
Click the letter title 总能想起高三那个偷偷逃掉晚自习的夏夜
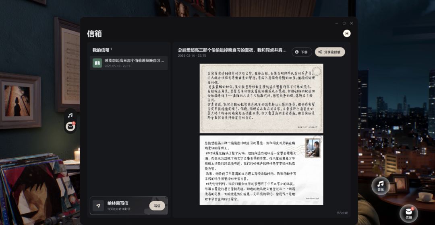pyautogui.click(x=232, y=50)
